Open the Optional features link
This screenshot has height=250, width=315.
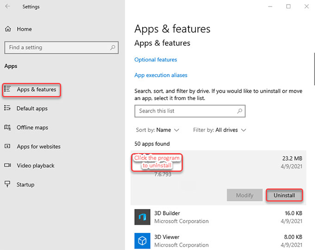(156, 60)
